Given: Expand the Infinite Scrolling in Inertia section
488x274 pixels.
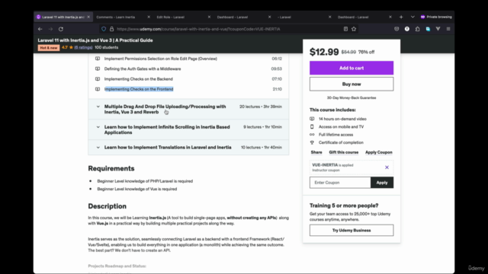Looking at the screenshot, I should (x=188, y=130).
